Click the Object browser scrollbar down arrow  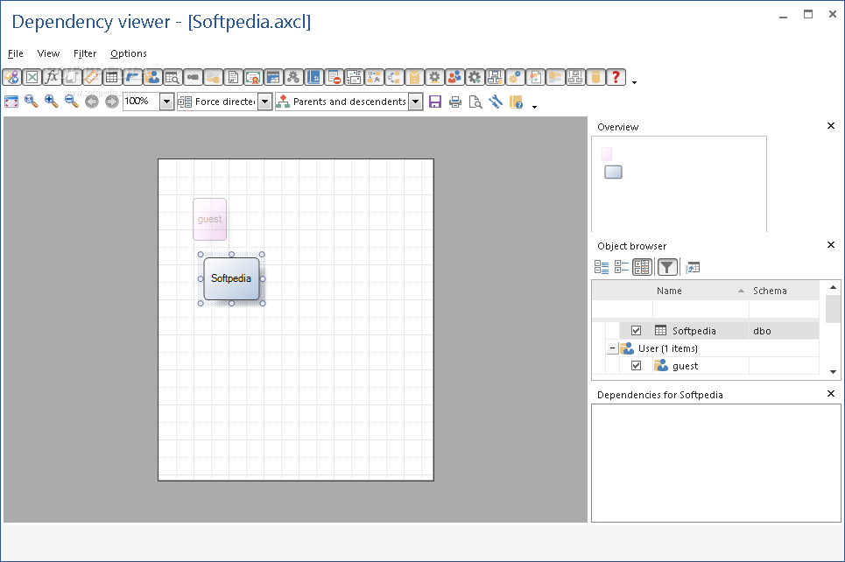pos(833,372)
